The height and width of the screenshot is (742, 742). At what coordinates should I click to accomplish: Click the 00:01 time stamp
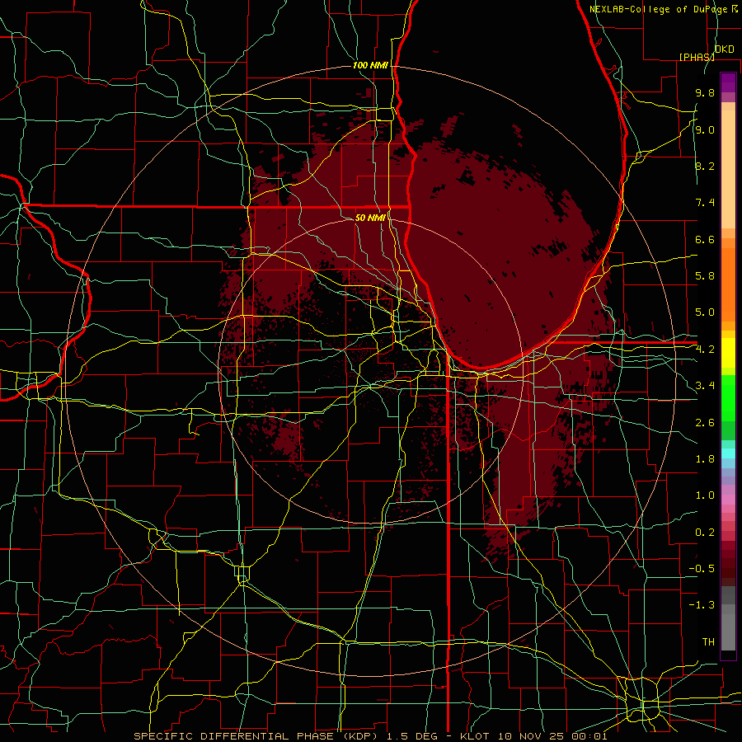click(x=589, y=736)
